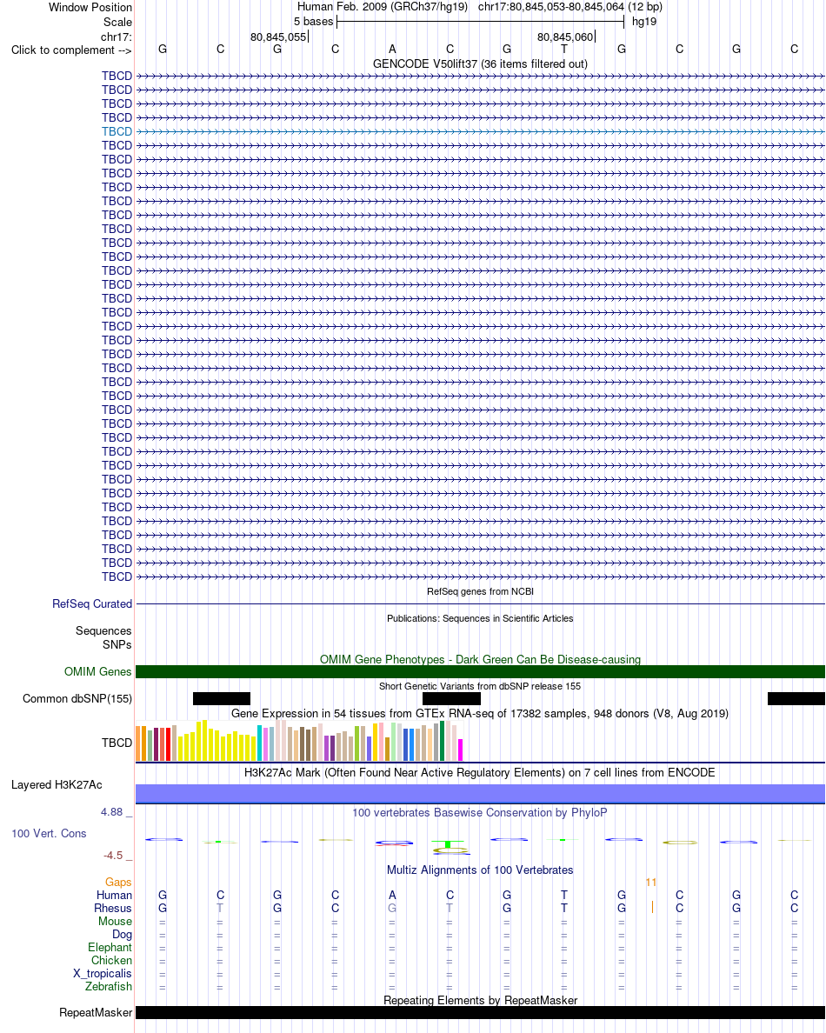
Task: Select the Dog alignment row label
Action: (122, 934)
